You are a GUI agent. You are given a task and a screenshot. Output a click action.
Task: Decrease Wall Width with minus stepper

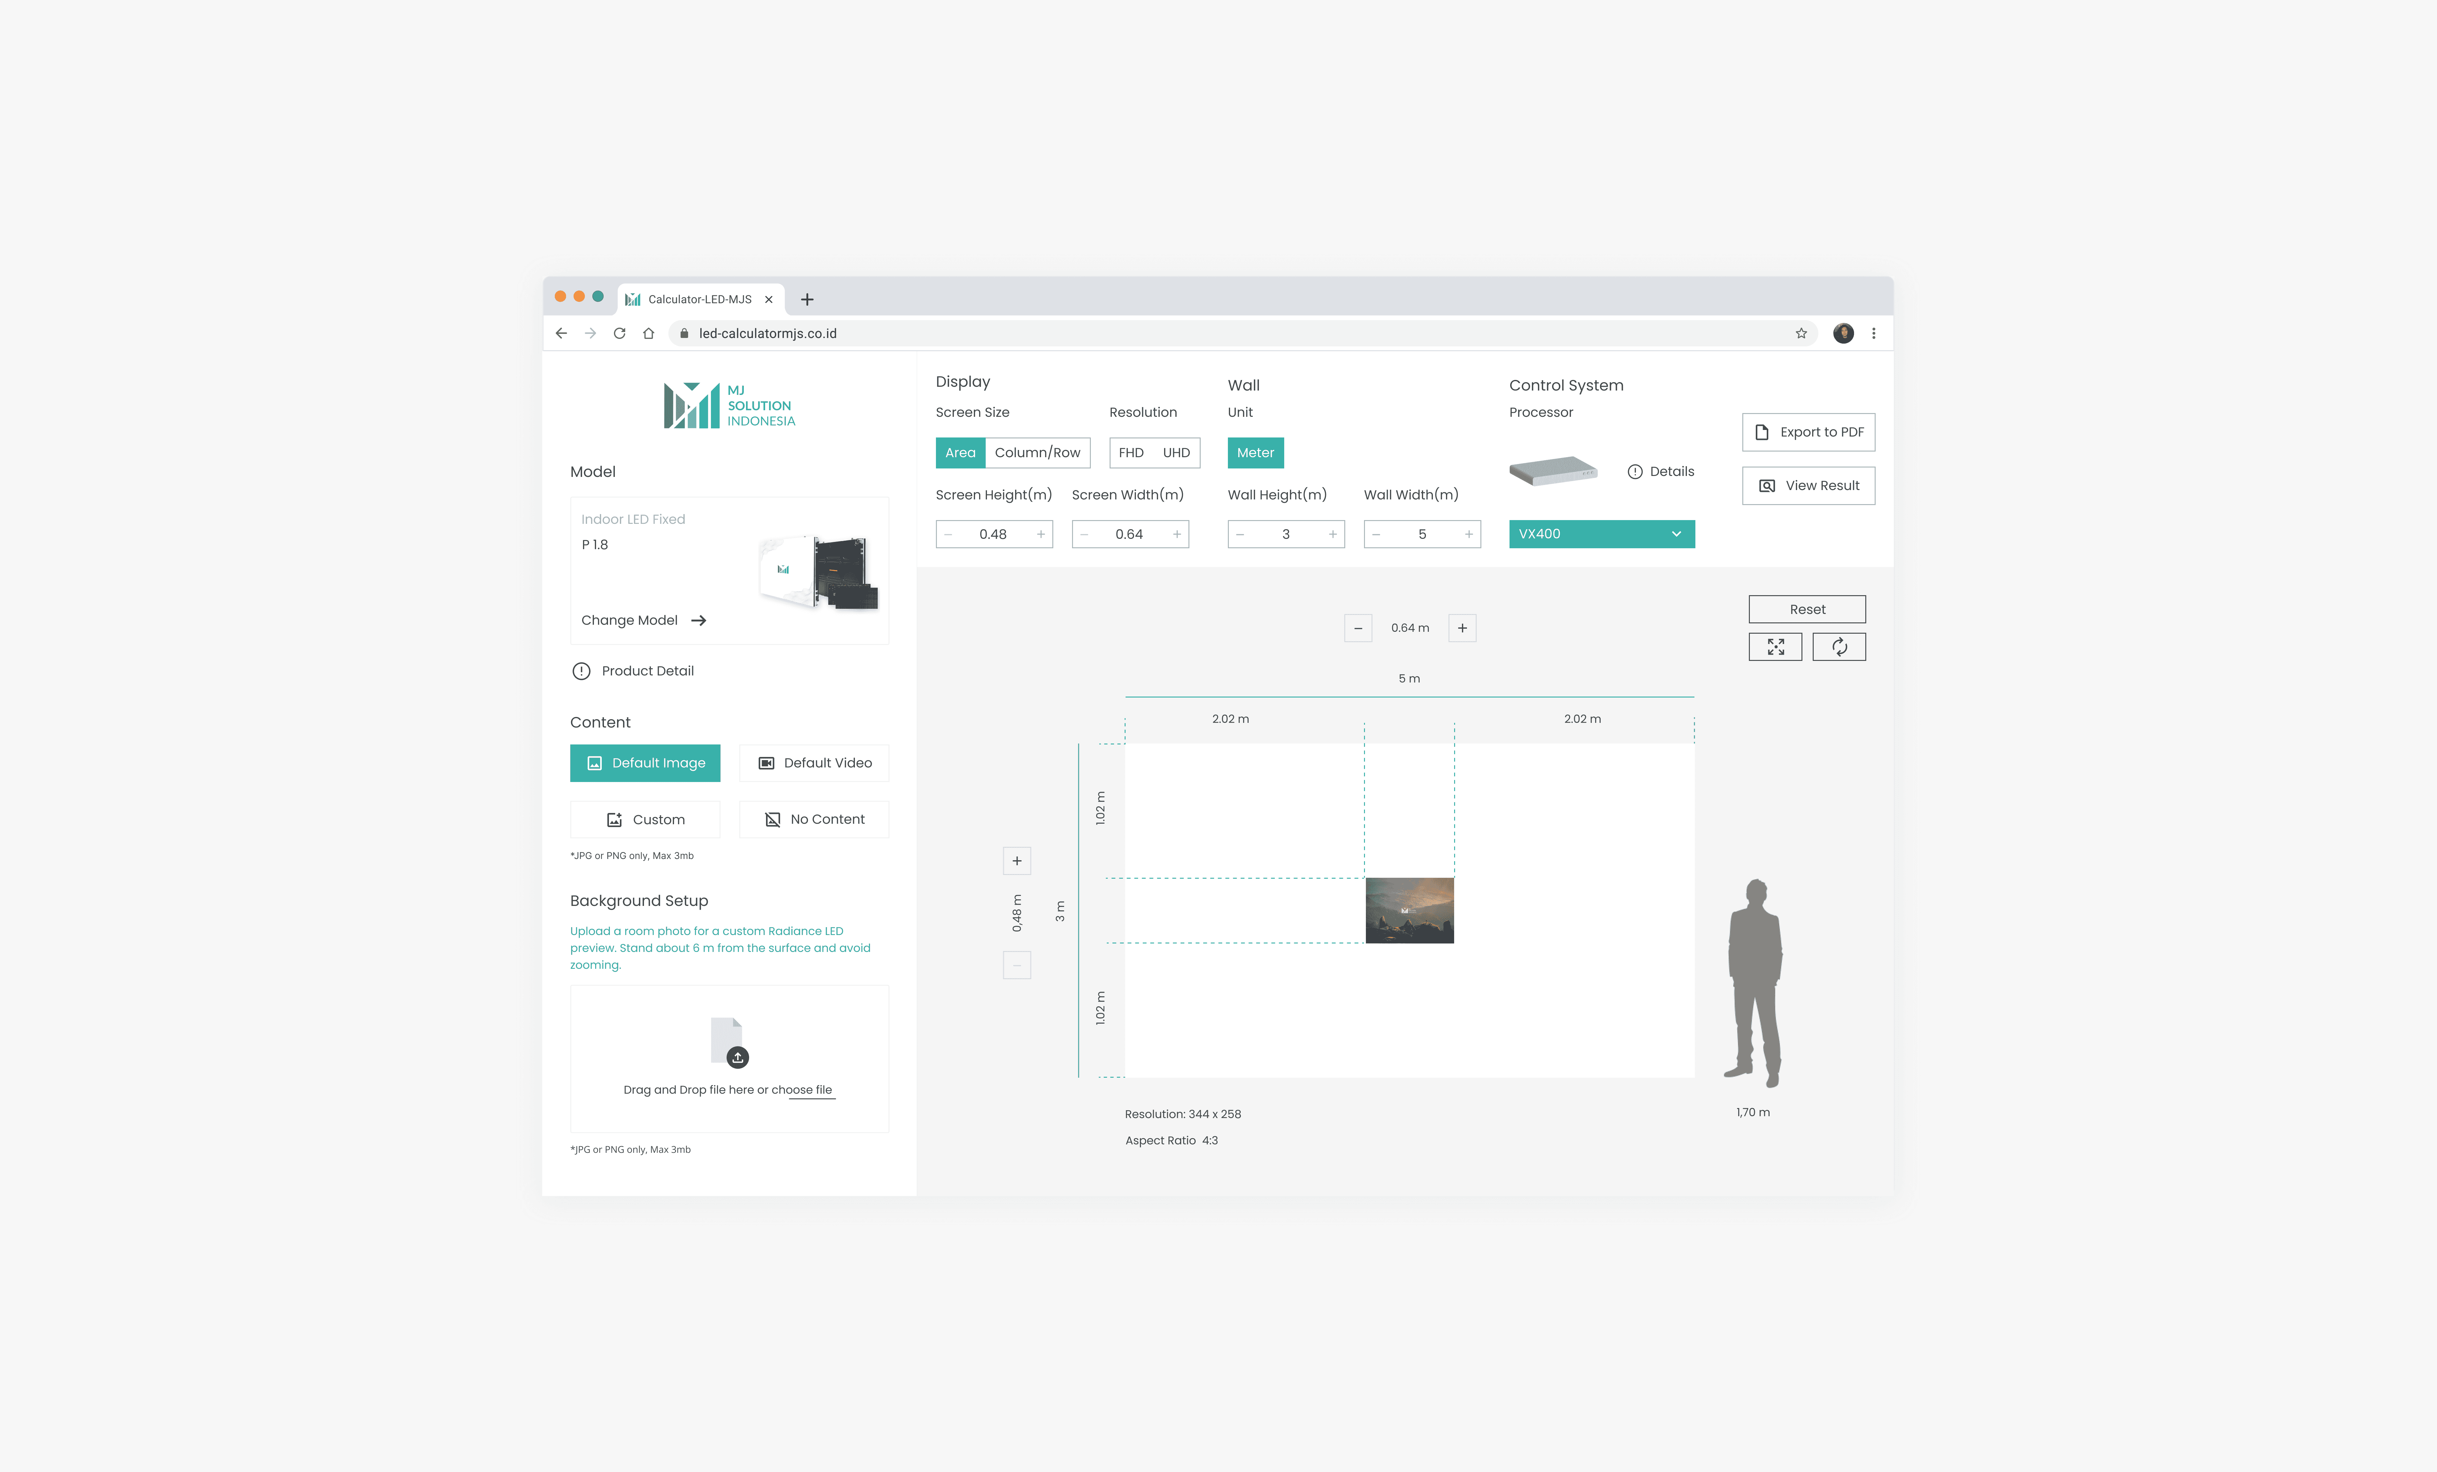click(x=1376, y=534)
